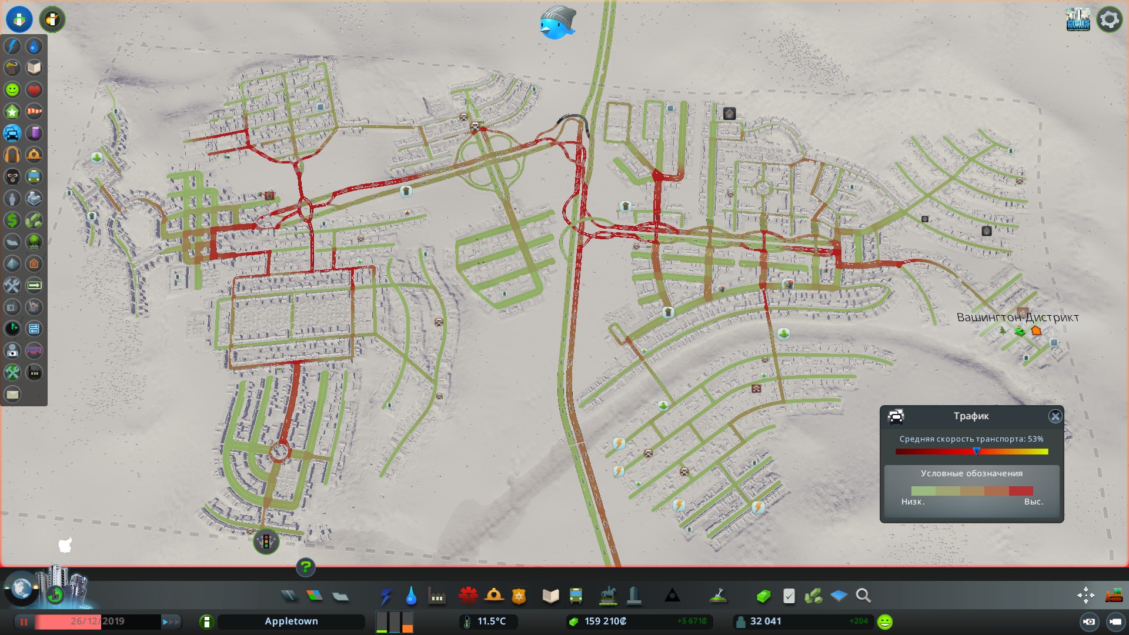Show the Happiness info view
The image size is (1129, 635).
pos(12,90)
